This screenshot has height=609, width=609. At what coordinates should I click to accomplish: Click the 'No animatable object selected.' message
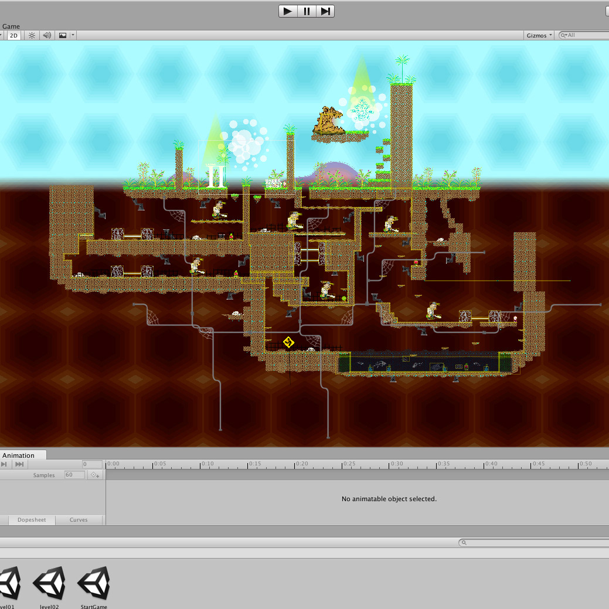coord(389,499)
